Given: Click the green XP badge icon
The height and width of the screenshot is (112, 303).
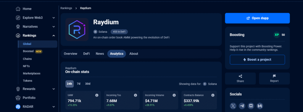Looking at the screenshot, I should point(277,35).
